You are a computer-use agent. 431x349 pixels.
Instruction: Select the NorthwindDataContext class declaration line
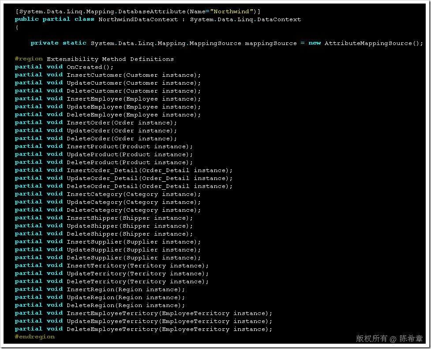pyautogui.click(x=158, y=19)
